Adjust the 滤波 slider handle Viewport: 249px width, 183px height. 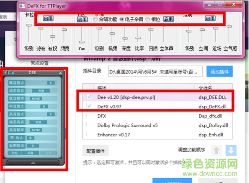tap(40, 28)
